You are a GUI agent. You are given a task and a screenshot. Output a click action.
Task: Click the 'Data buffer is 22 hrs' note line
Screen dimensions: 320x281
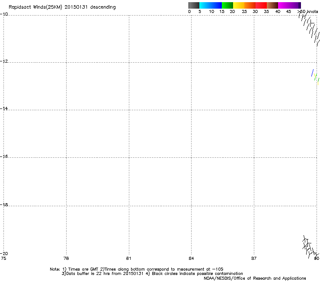click(x=152, y=274)
